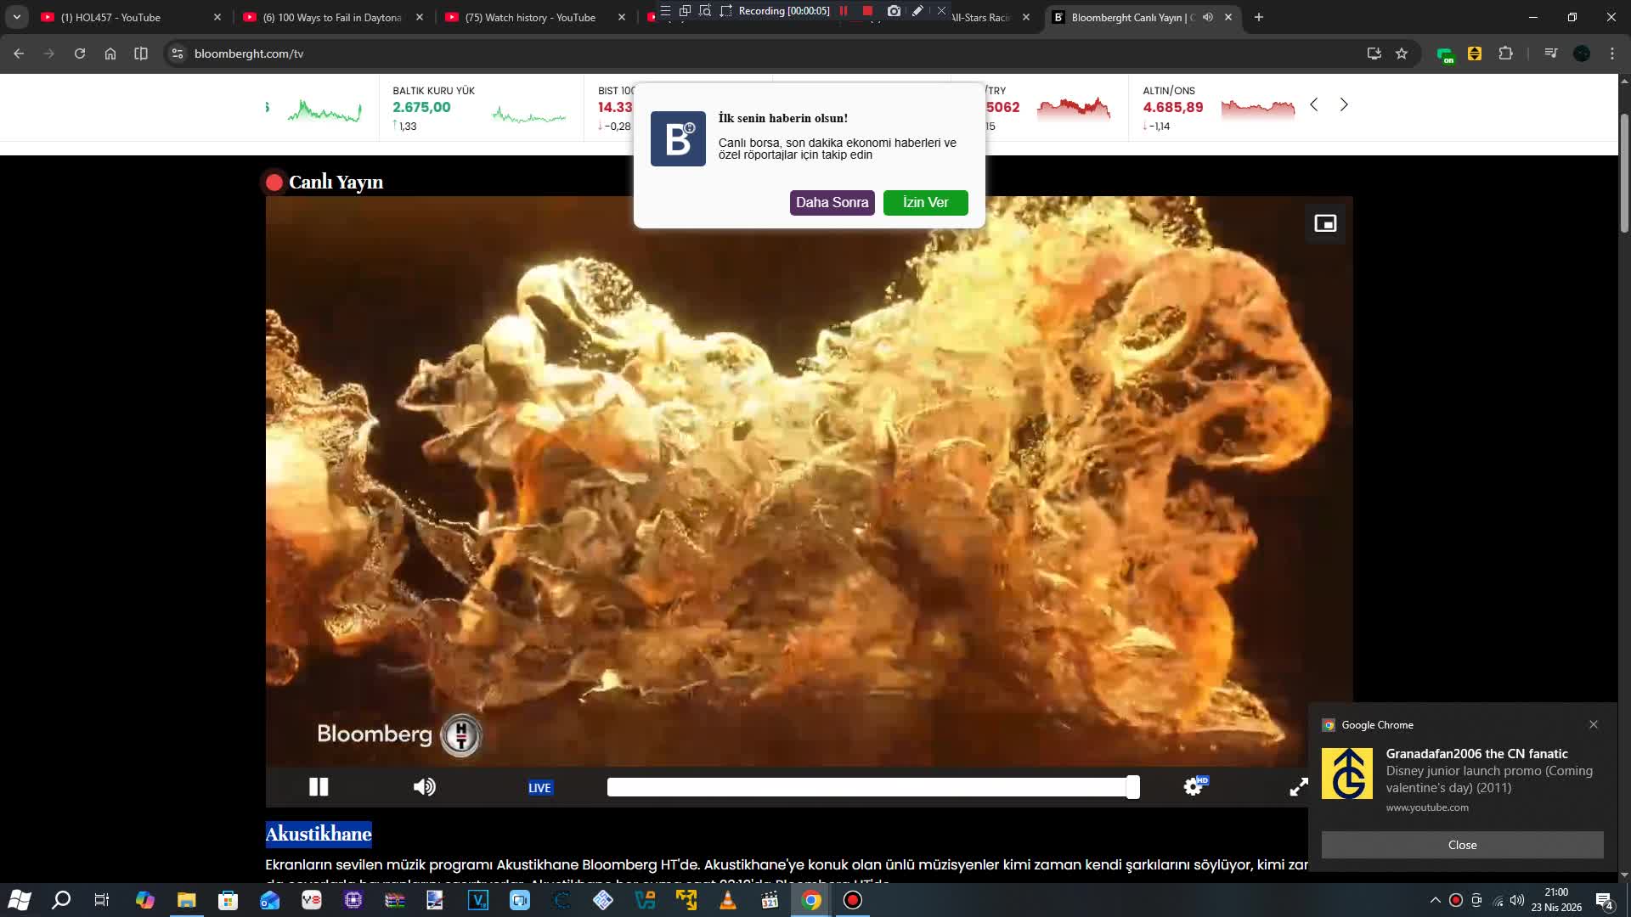Stop the recording with the red square
Image resolution: width=1631 pixels, height=917 pixels.
click(x=866, y=11)
